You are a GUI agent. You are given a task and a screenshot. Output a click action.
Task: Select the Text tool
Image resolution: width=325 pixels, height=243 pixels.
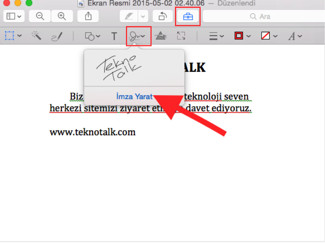pyautogui.click(x=114, y=36)
